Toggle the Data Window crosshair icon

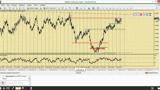[13, 8]
